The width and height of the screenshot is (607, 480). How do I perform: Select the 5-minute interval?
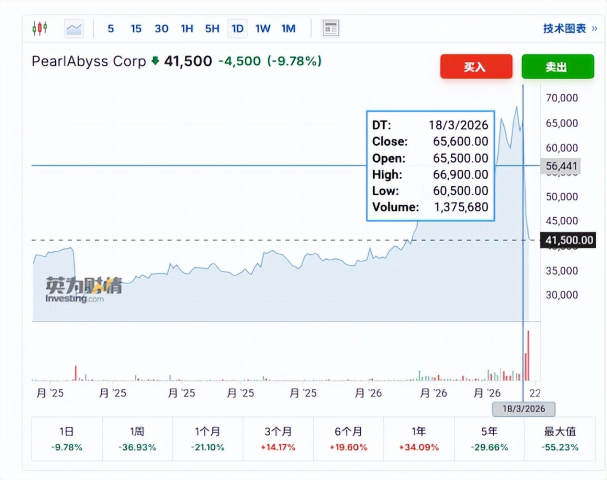[x=111, y=29]
